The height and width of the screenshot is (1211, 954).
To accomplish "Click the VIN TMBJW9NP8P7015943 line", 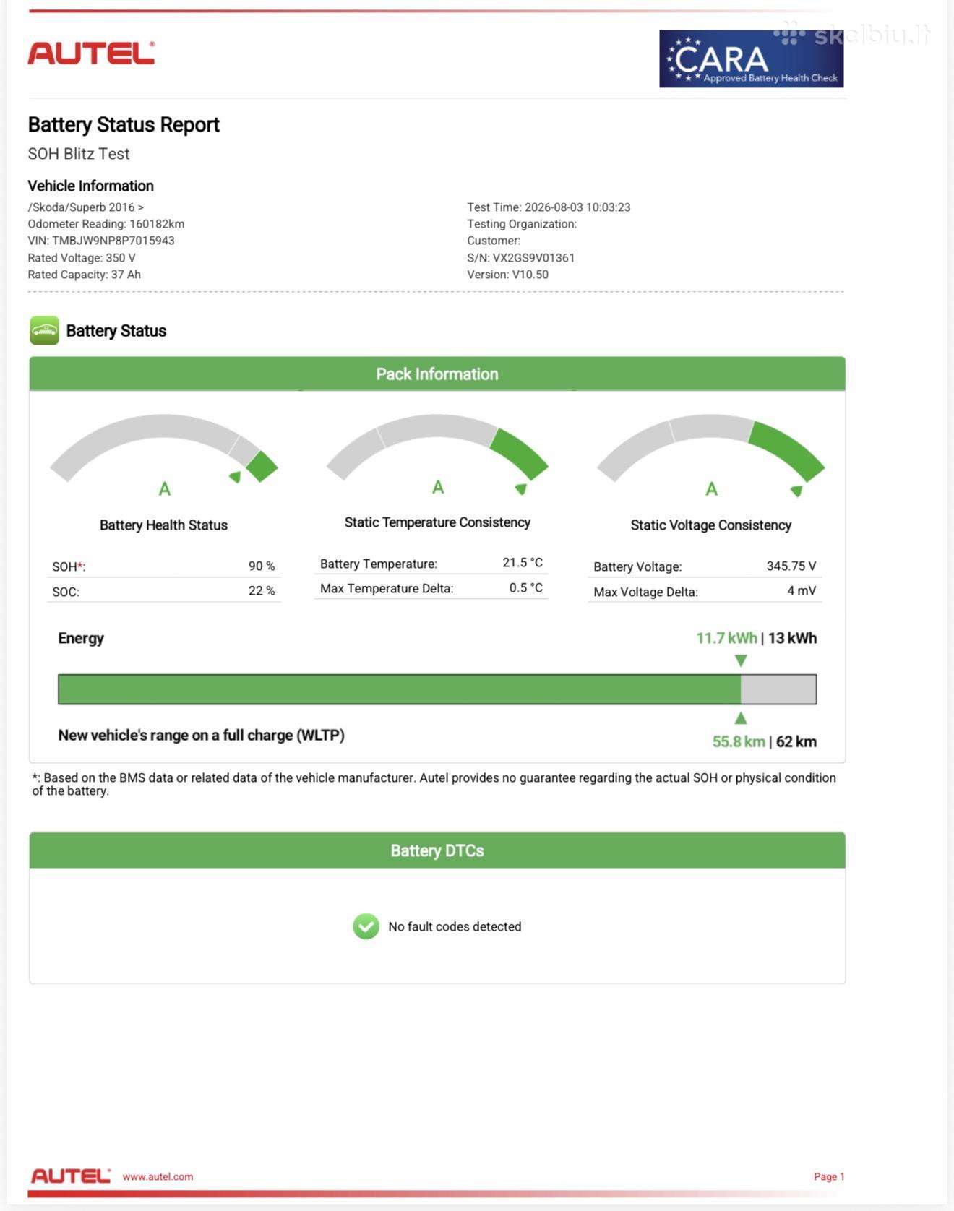I will [101, 241].
